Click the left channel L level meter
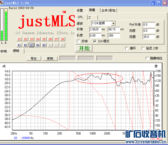The image size is (168, 145). 2,25
